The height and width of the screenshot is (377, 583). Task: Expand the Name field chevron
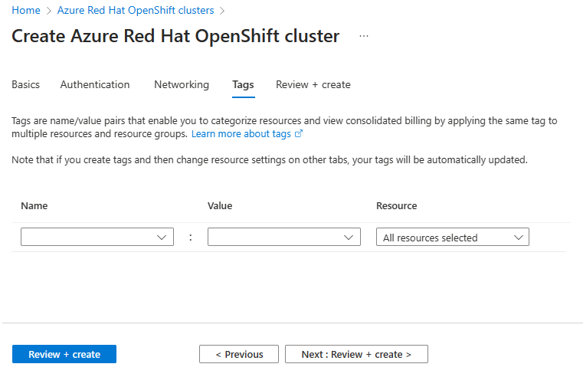[x=162, y=238]
